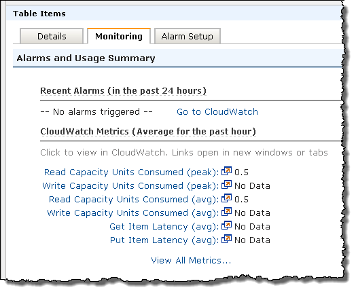Click the Recent Alarms section heading

pos(123,90)
